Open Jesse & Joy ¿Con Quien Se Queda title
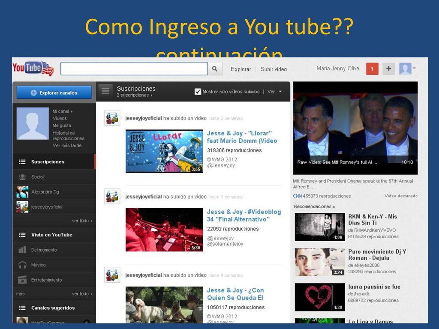The image size is (439, 329). pos(235,294)
